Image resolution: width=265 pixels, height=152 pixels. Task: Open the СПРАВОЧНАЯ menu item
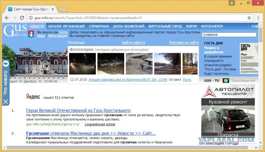pyautogui.click(x=99, y=26)
